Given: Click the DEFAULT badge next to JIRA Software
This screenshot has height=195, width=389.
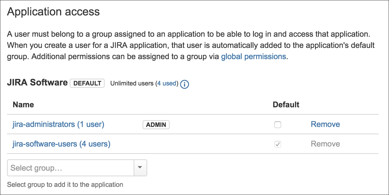Looking at the screenshot, I should [87, 83].
